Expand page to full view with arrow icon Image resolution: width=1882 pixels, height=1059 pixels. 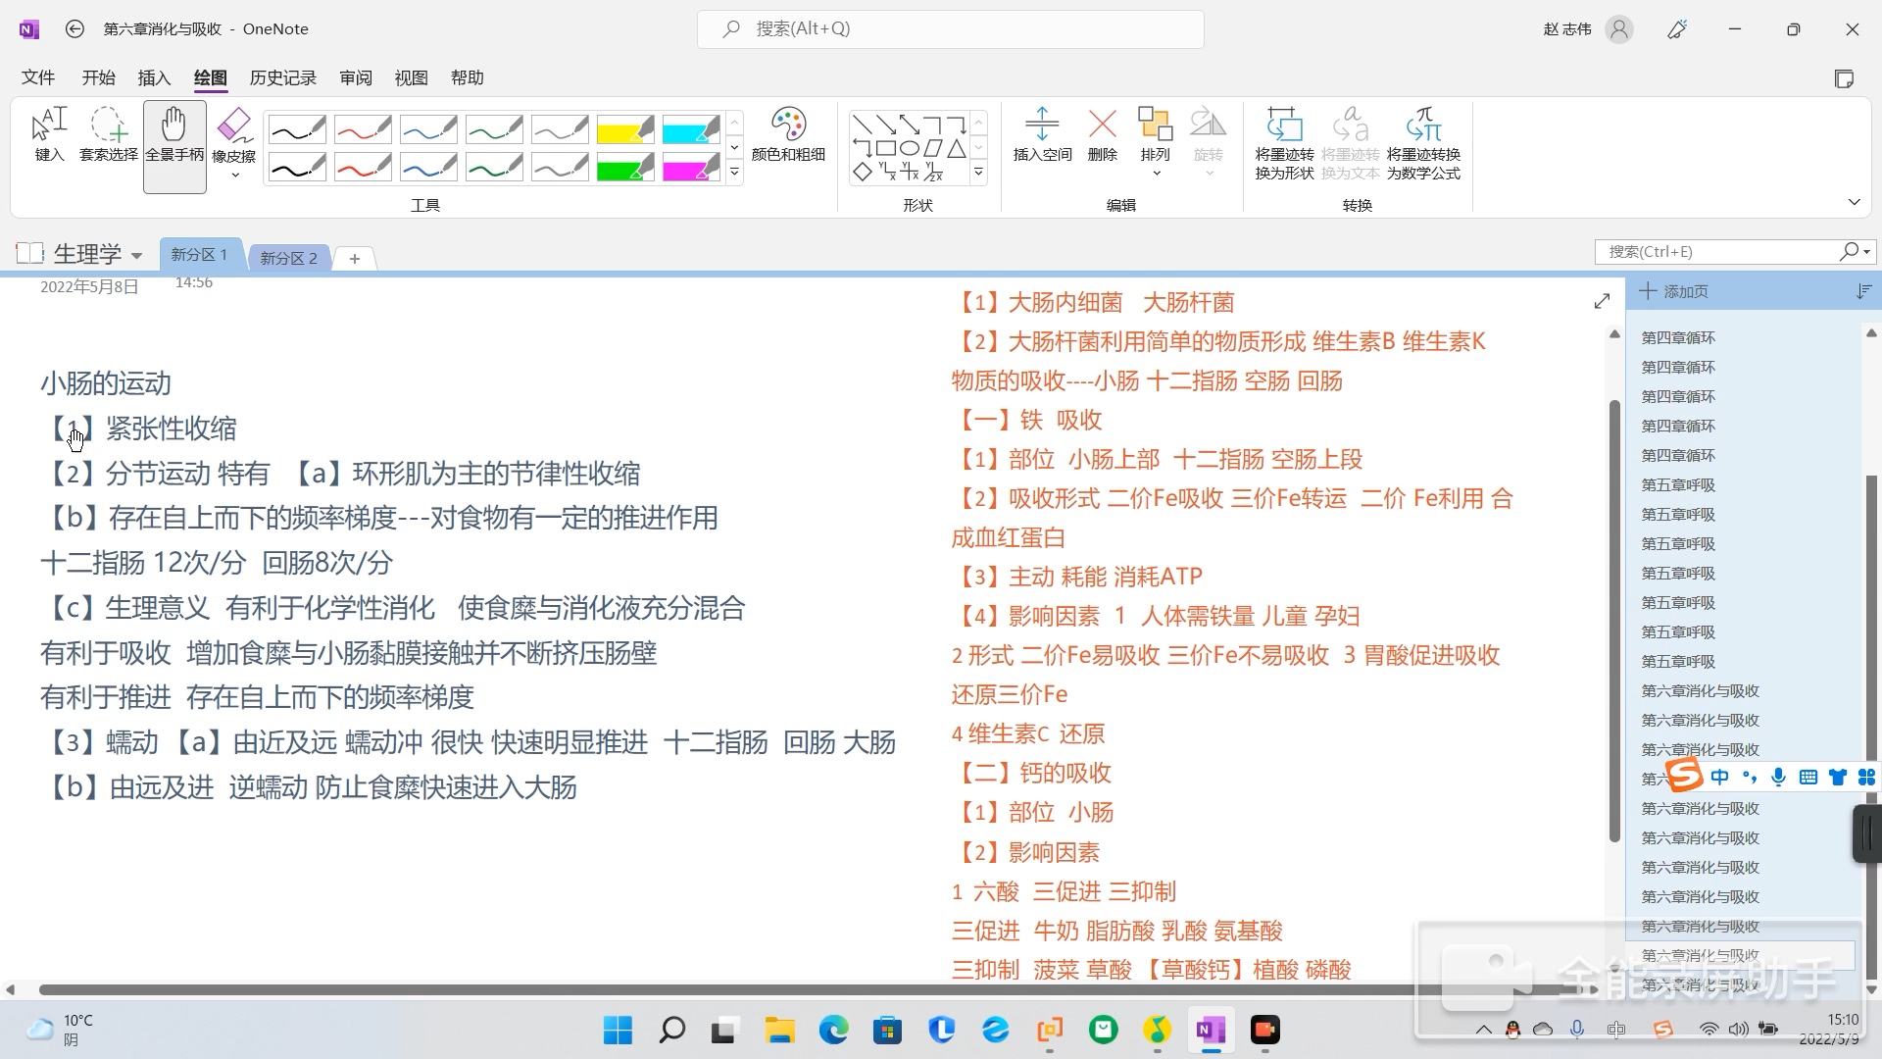[1602, 301]
